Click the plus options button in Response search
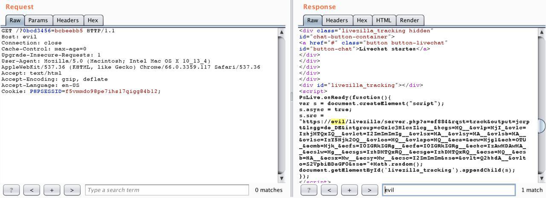This screenshot has height=198, width=546. pyautogui.click(x=349, y=190)
